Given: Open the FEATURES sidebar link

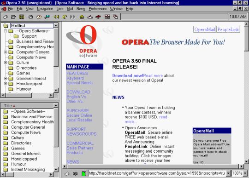Looking at the screenshot, I should 77,74.
